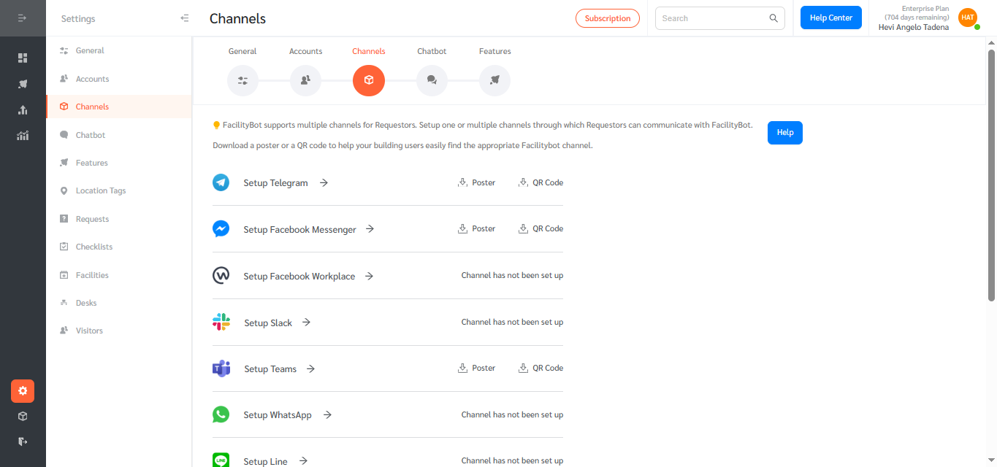Screen dimensions: 997x467
Task: Click WhatsApp 'Channel has not been set up'
Action: coord(512,414)
